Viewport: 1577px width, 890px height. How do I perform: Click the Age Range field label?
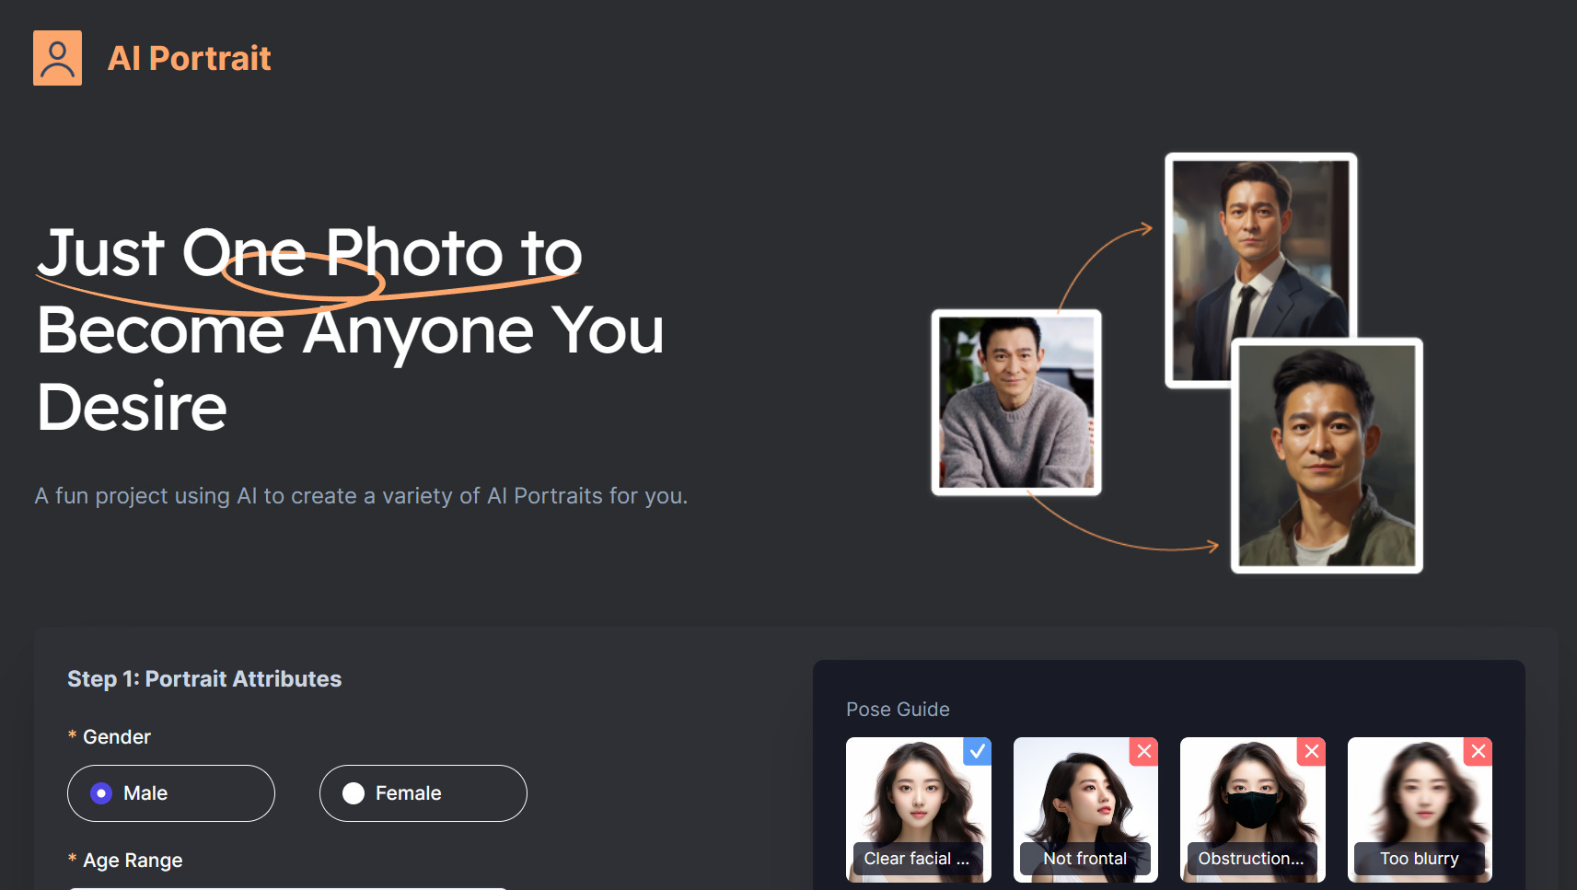(x=133, y=861)
